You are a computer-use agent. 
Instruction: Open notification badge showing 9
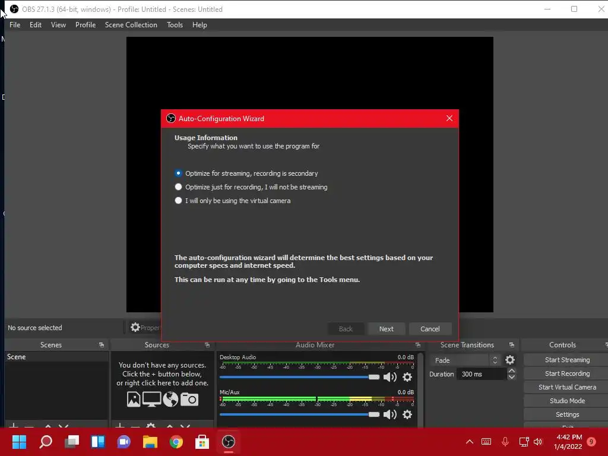(x=591, y=442)
